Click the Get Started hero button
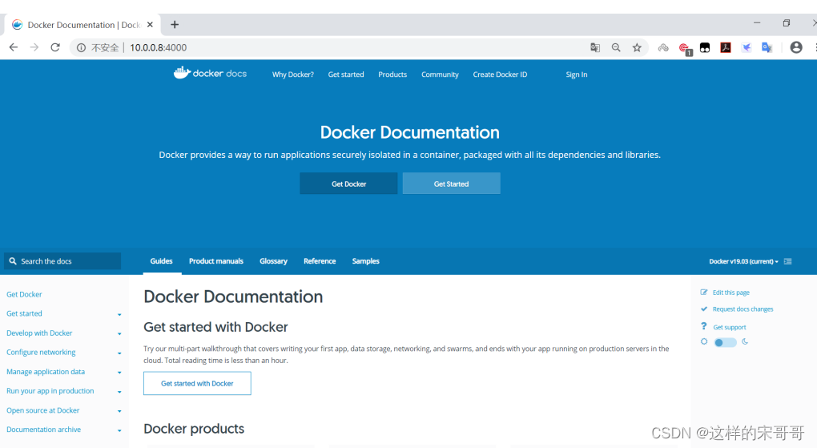Screen dimensions: 817x448 [x=451, y=184]
